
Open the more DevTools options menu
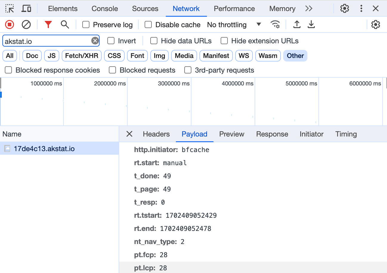pos(361,8)
